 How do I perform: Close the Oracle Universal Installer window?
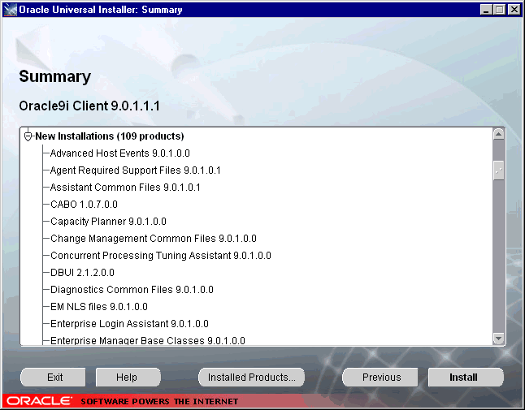click(x=514, y=10)
